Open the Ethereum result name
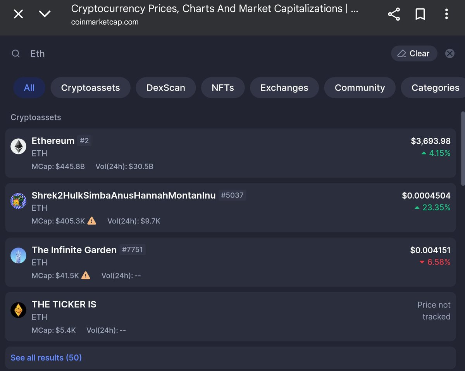 tap(53, 141)
